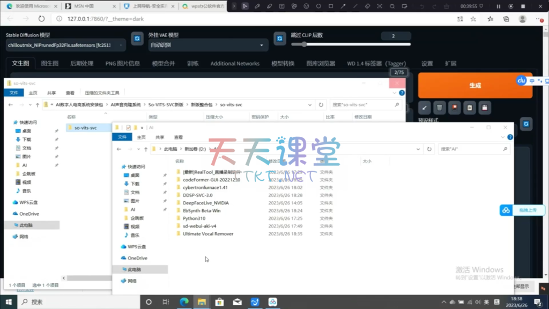The image size is (549, 309).
Task: Expand the external VAE model dropdown
Action: [x=208, y=46]
